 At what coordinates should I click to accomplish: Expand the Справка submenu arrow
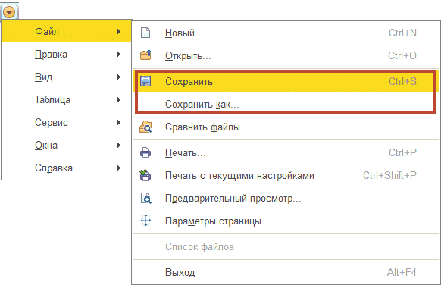point(119,168)
